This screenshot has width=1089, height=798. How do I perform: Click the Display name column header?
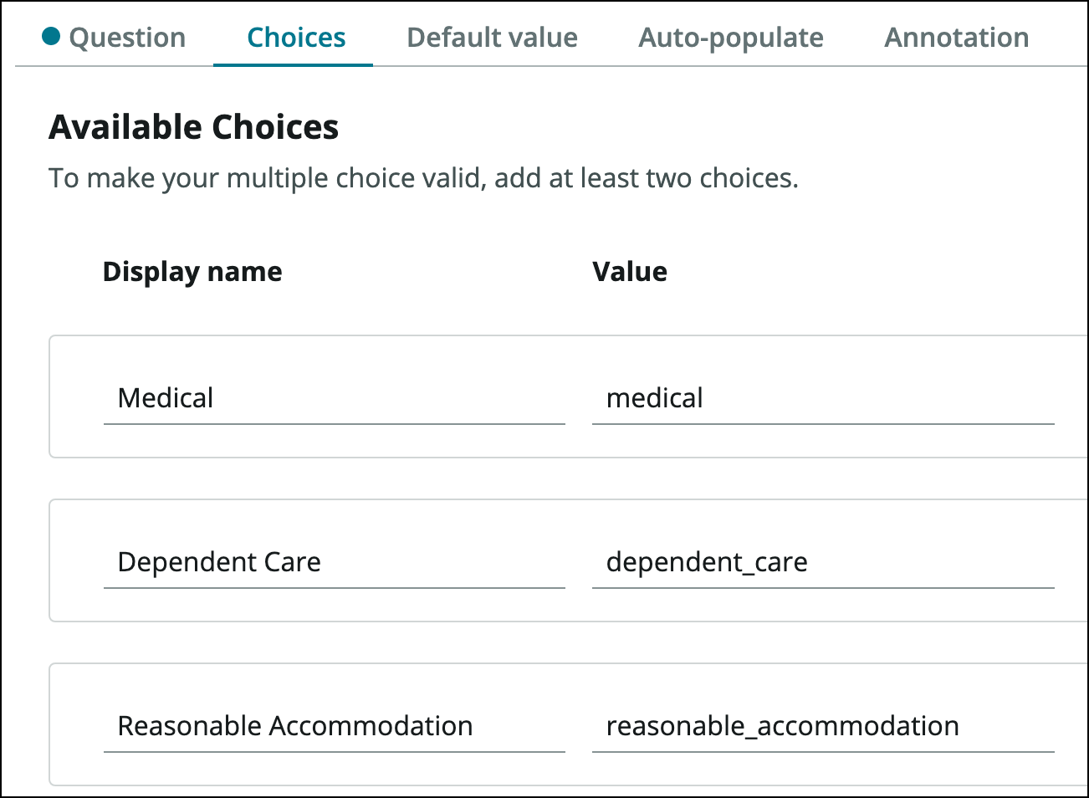[x=192, y=272]
